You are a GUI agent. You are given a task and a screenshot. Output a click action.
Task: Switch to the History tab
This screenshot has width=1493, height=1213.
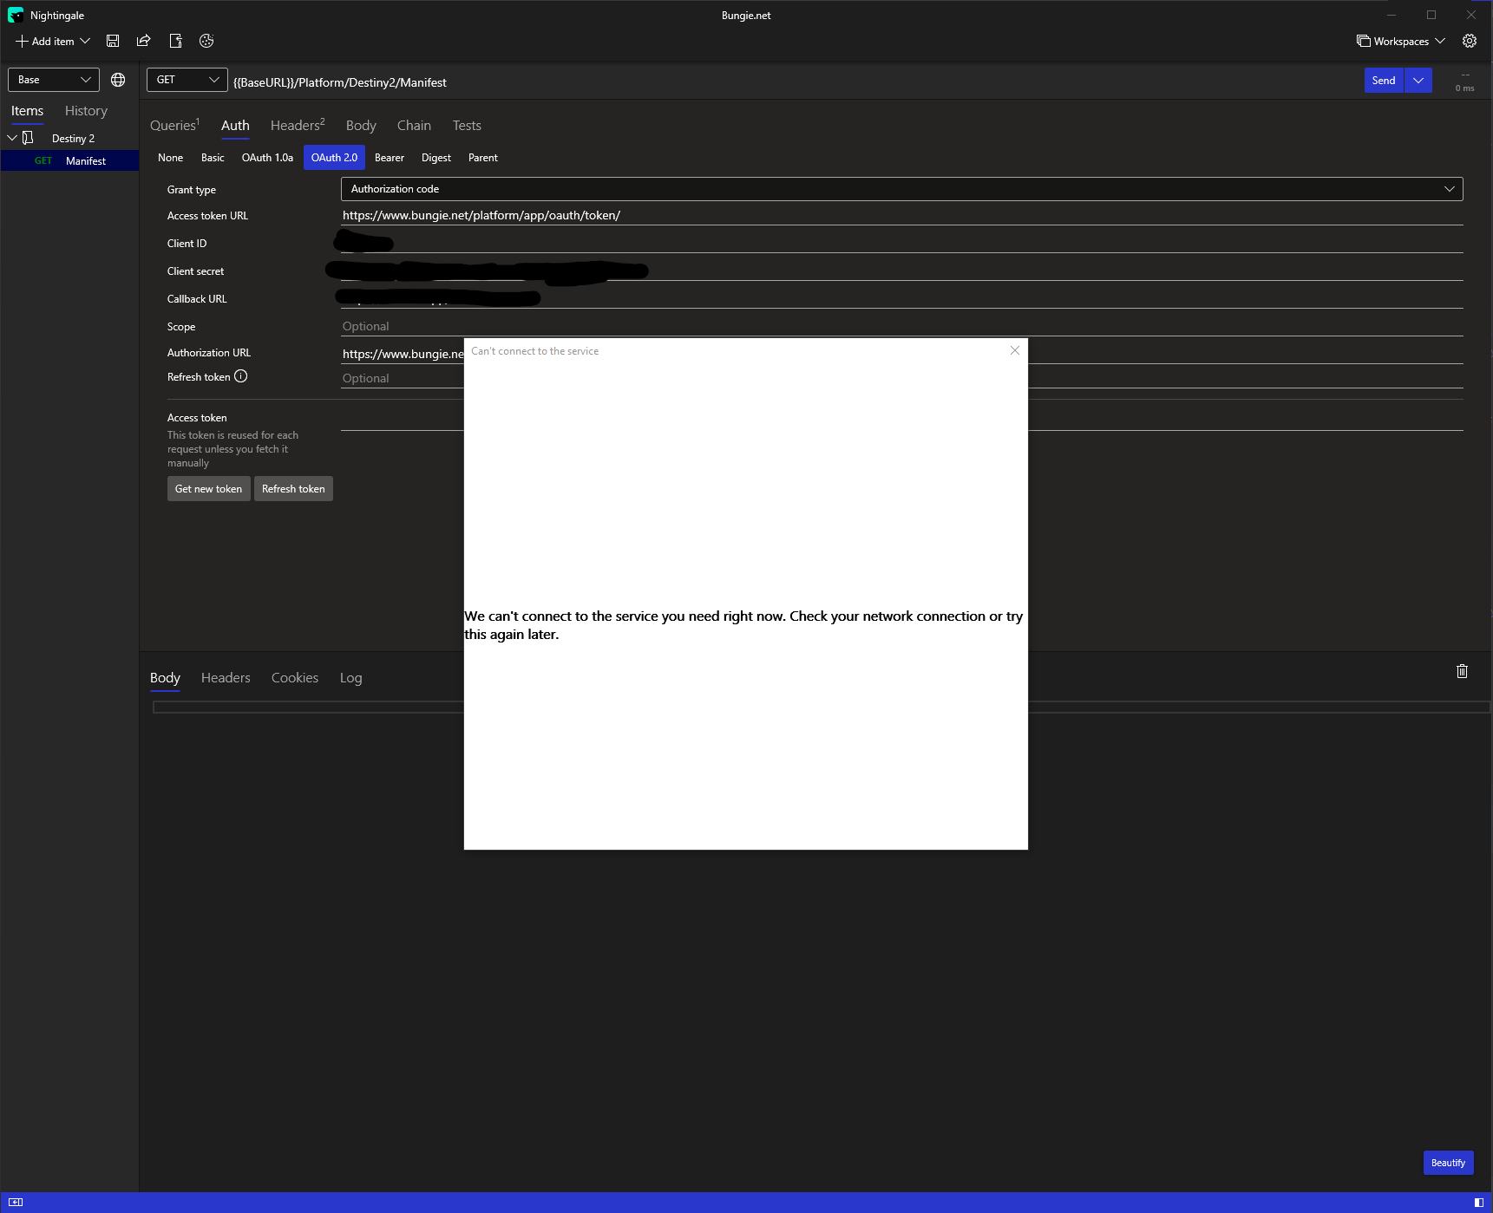(x=86, y=111)
